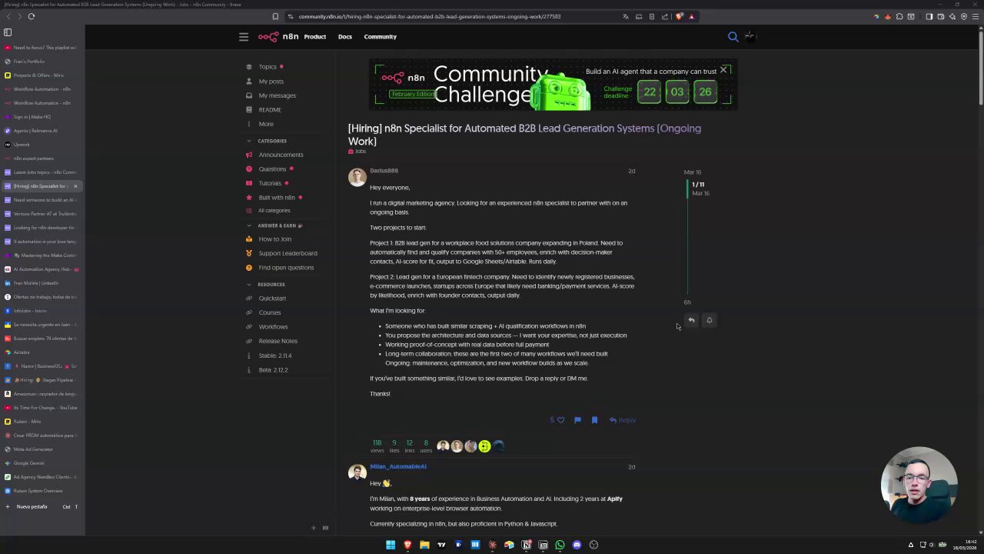Click Beta: 2.12.2 version entry
This screenshot has height=554, width=984.
(274, 370)
